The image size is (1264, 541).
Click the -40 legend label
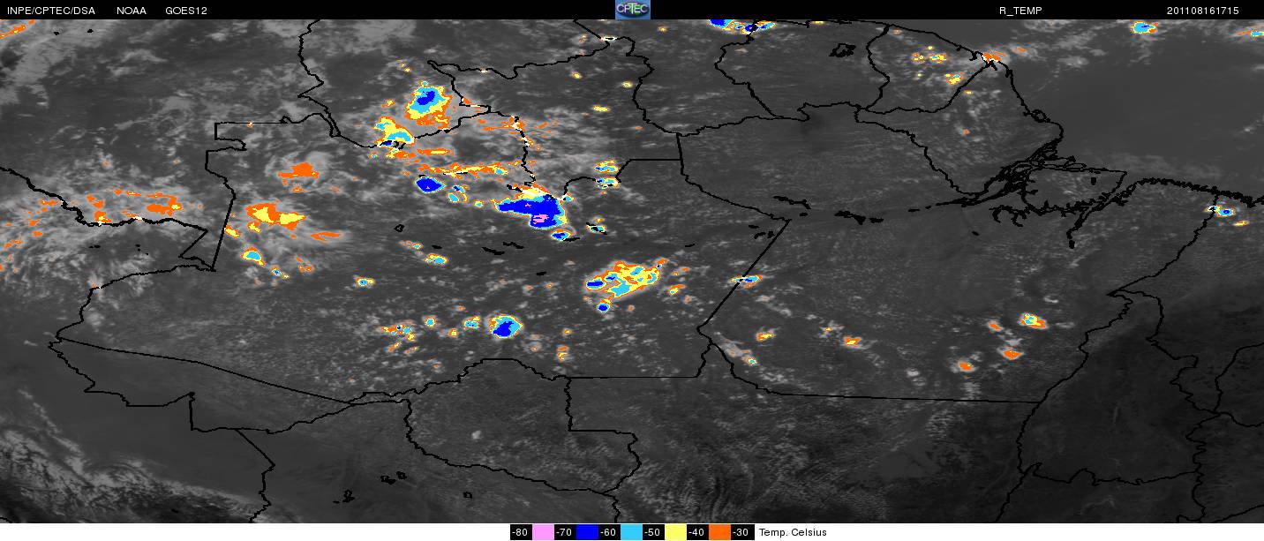pyautogui.click(x=696, y=532)
